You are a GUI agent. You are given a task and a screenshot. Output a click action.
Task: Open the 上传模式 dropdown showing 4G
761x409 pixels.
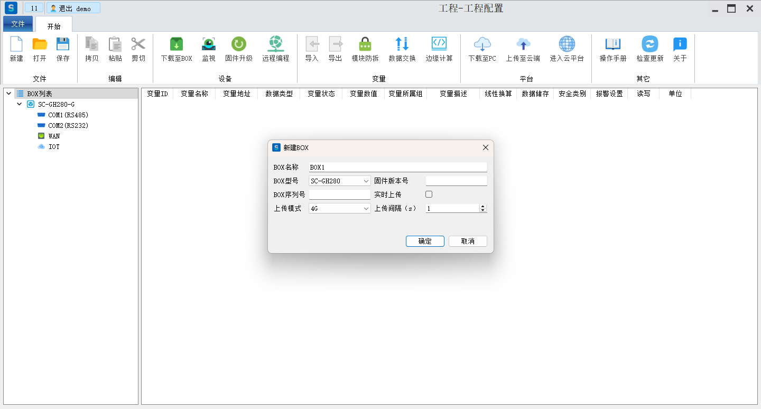click(x=340, y=209)
